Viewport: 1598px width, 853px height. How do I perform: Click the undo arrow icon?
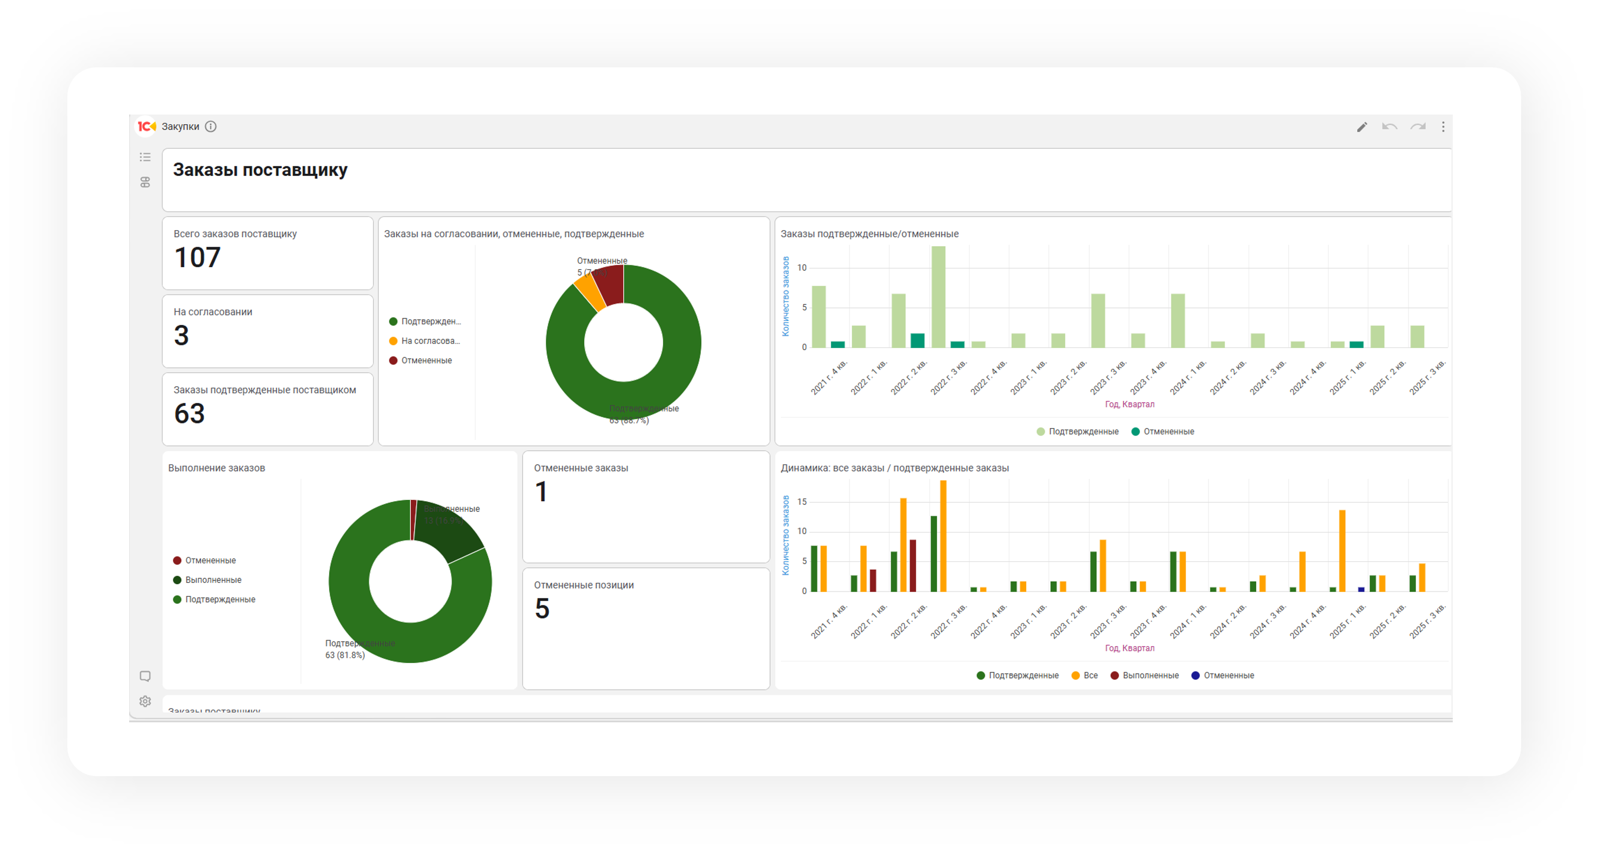(1389, 127)
